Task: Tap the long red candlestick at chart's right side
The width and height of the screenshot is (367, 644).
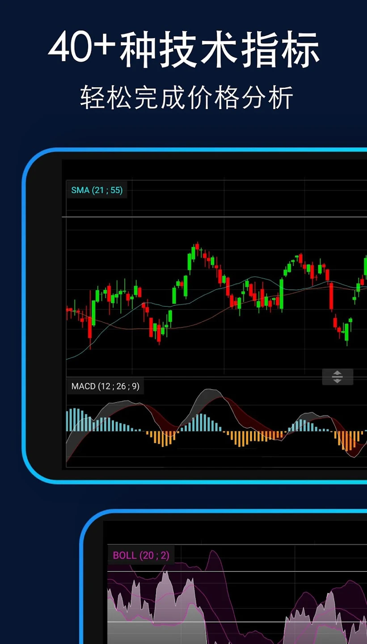Action: tap(331, 296)
